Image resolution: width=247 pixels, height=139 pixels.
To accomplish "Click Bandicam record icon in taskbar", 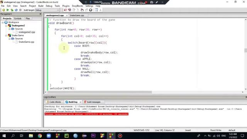I will (x=120, y=136).
